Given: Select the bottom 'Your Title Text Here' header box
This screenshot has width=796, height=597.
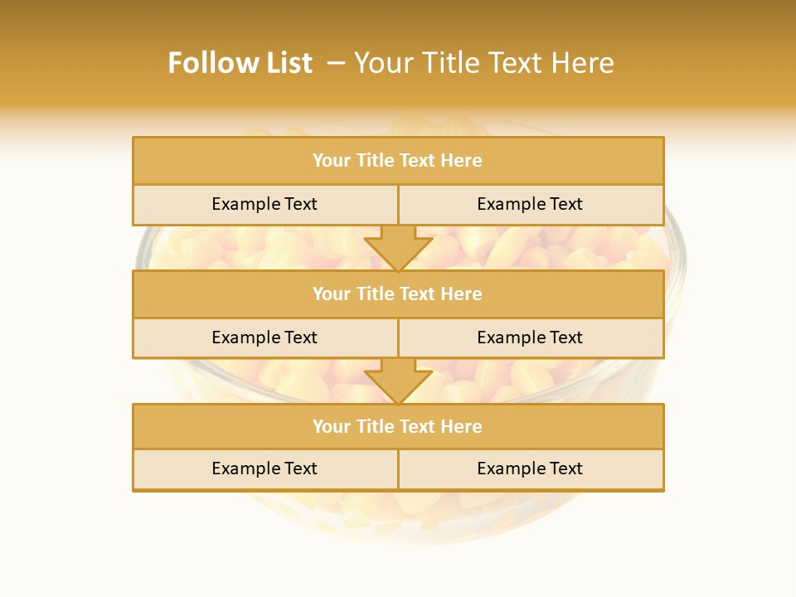Looking at the screenshot, I should pos(398,426).
